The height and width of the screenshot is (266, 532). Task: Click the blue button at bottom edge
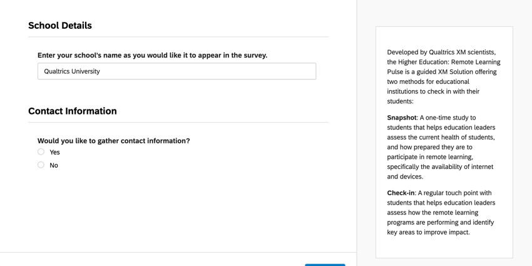tap(325, 265)
